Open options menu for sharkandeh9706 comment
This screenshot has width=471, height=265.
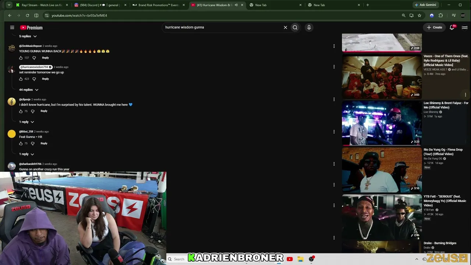[x=334, y=164]
